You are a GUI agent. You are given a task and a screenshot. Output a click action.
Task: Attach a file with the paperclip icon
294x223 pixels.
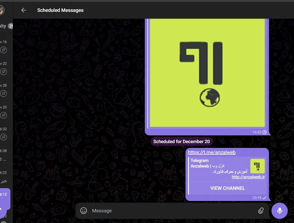click(261, 210)
